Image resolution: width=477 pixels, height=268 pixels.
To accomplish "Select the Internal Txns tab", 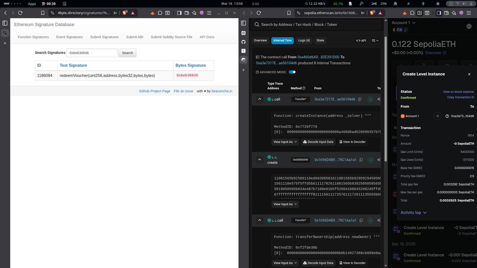I will (283, 40).
